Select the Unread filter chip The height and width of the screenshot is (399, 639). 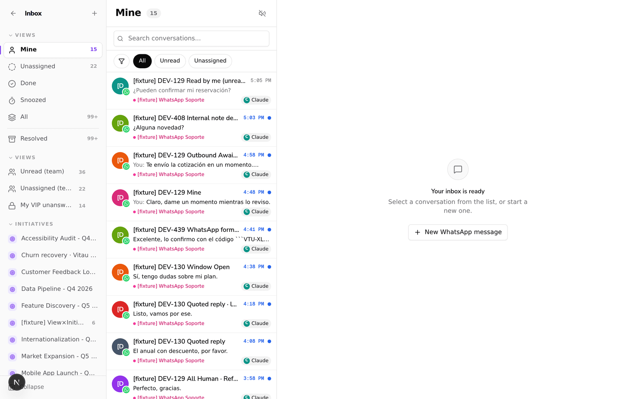(170, 61)
